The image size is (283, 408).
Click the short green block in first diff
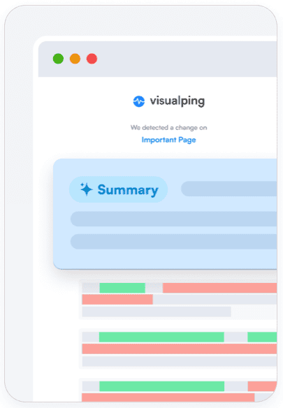click(122, 288)
